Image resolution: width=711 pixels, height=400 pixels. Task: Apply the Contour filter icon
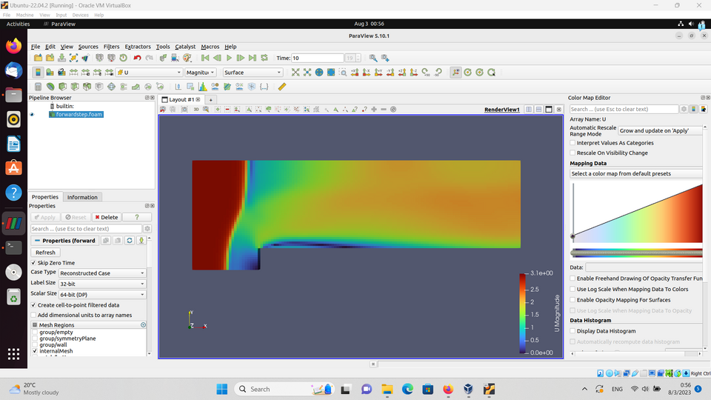[50, 87]
